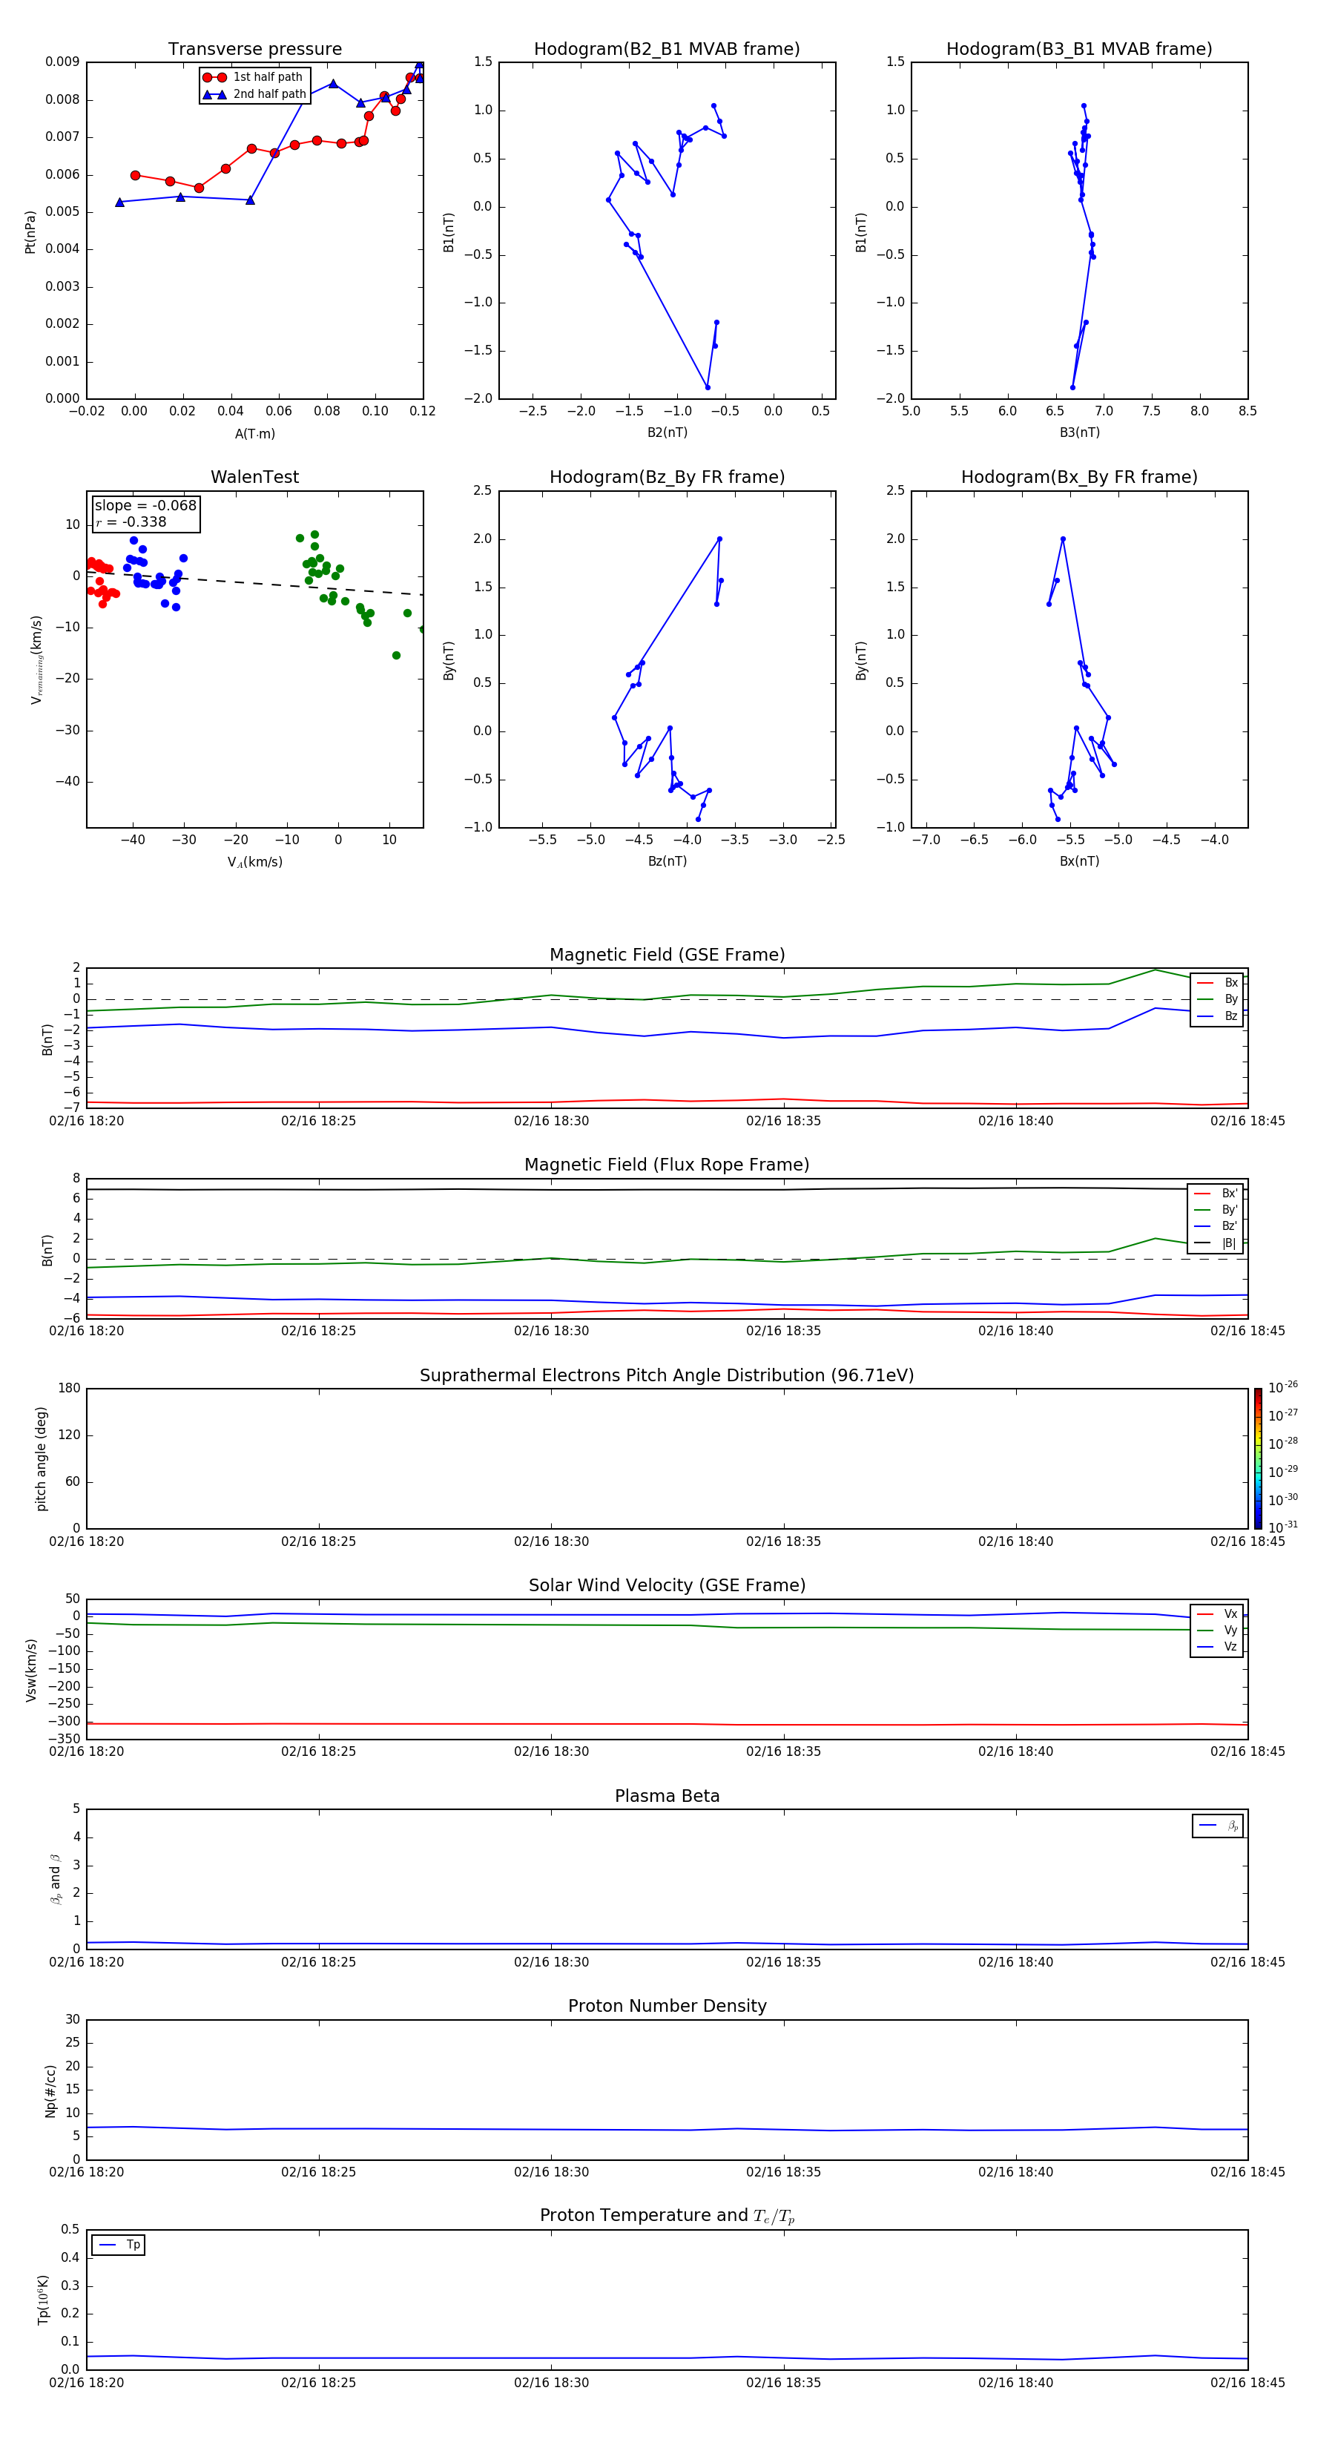Click the lowest point of B2_B1 hodogram
1335x2448 pixels.
[707, 386]
